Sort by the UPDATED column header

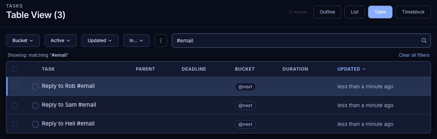point(351,69)
